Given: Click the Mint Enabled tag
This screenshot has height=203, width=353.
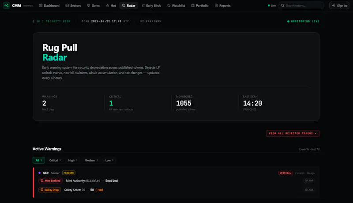Looking at the screenshot, I should [50, 180].
